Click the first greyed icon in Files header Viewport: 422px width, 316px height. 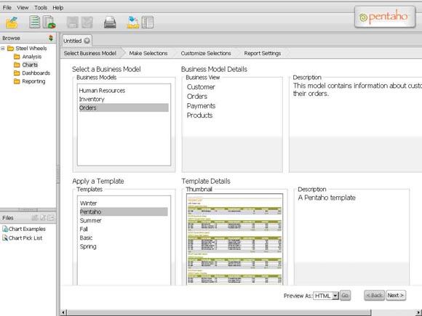(34, 218)
